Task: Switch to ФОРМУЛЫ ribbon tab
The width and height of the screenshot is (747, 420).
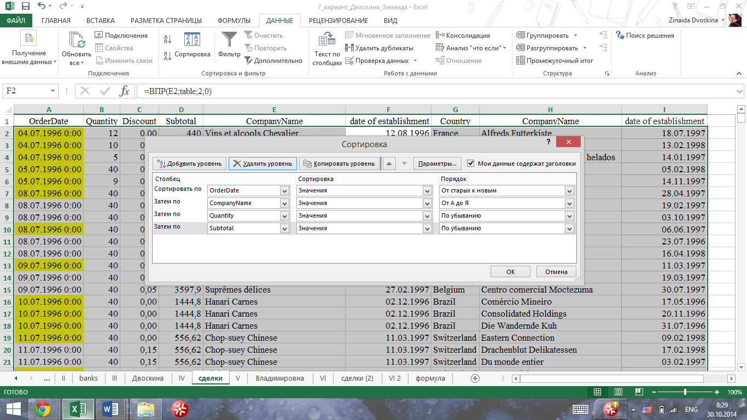Action: tap(234, 21)
